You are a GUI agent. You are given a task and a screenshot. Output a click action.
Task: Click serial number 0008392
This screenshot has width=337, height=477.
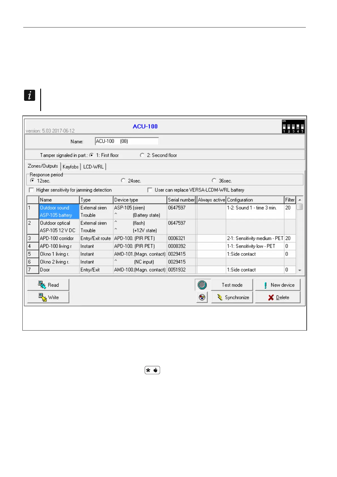(x=181, y=246)
